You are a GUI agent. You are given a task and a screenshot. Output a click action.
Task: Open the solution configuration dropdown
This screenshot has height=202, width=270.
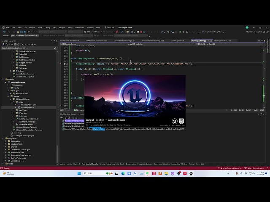pos(52,32)
